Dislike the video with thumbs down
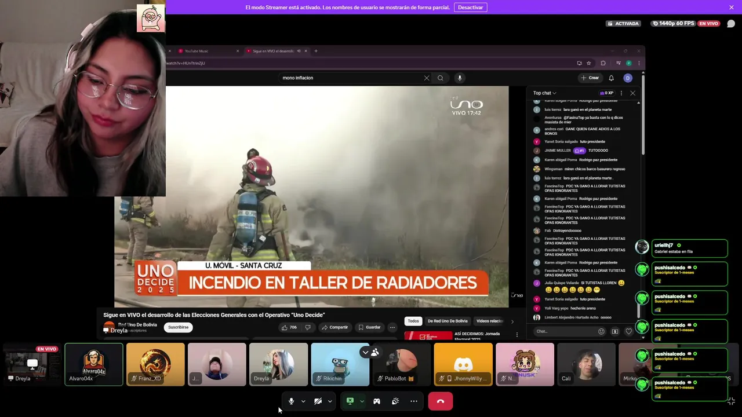This screenshot has height=417, width=742. point(308,327)
